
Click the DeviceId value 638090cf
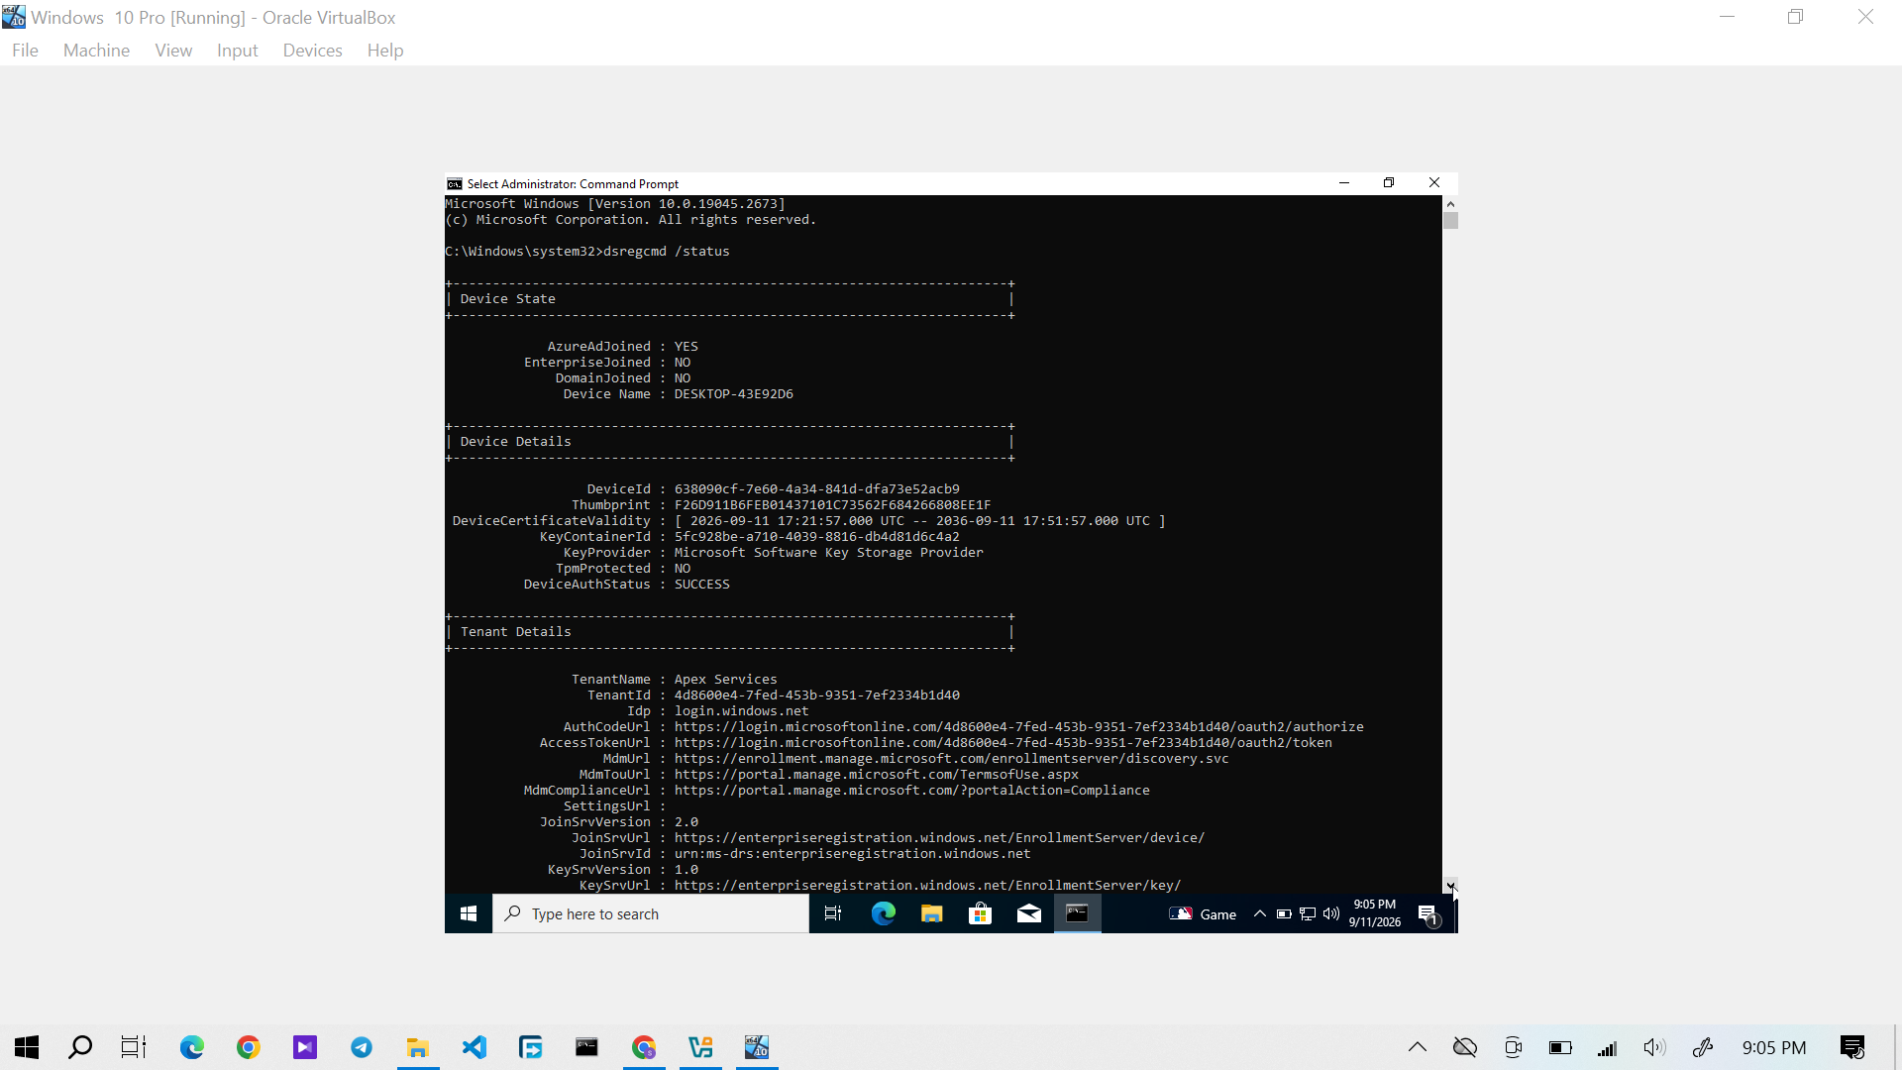coord(817,488)
